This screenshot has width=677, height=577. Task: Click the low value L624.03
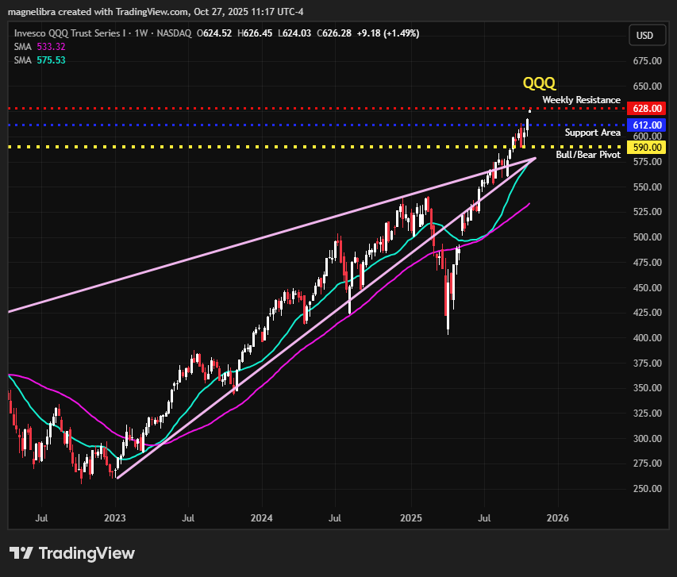(294, 33)
